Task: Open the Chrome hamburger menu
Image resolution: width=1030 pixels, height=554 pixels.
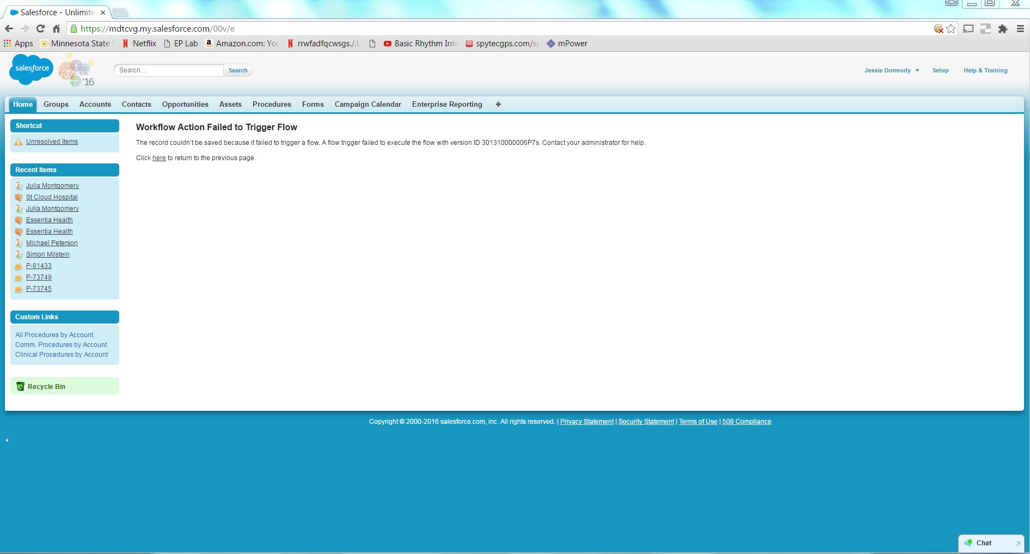Action: 1021,29
